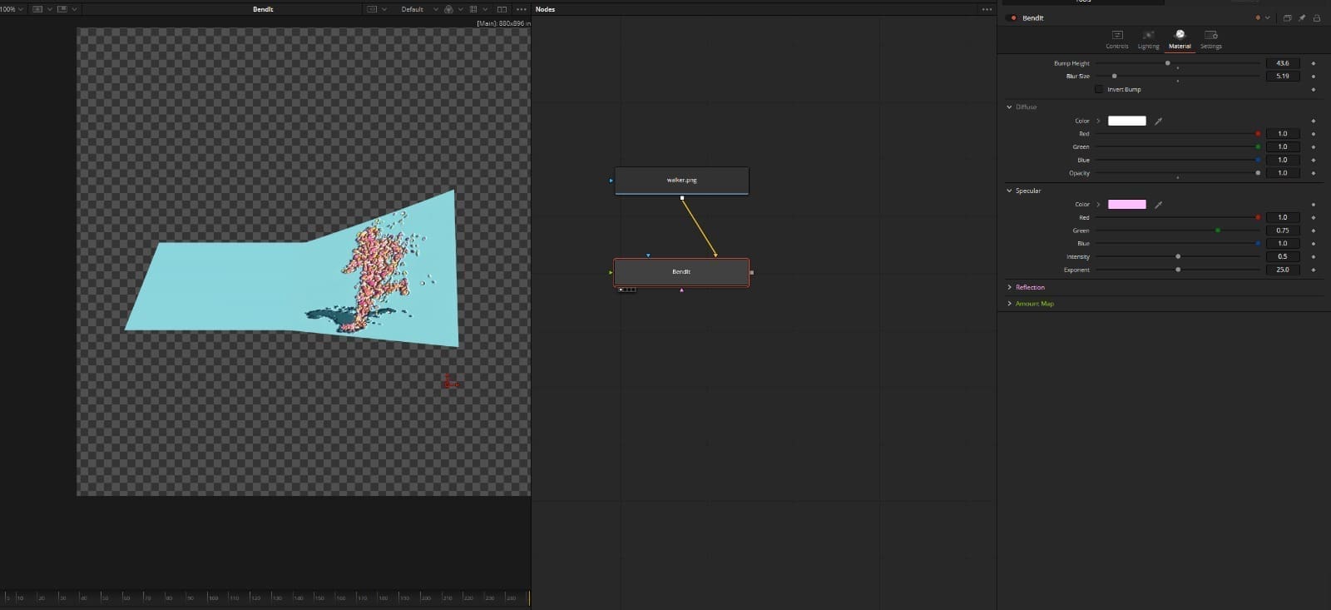Open the color channels dropdown arrow
This screenshot has height=610, width=1331.
point(460,9)
